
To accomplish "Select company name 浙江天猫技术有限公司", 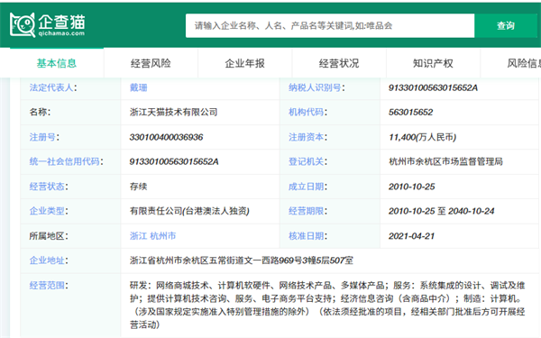I will 173,112.
